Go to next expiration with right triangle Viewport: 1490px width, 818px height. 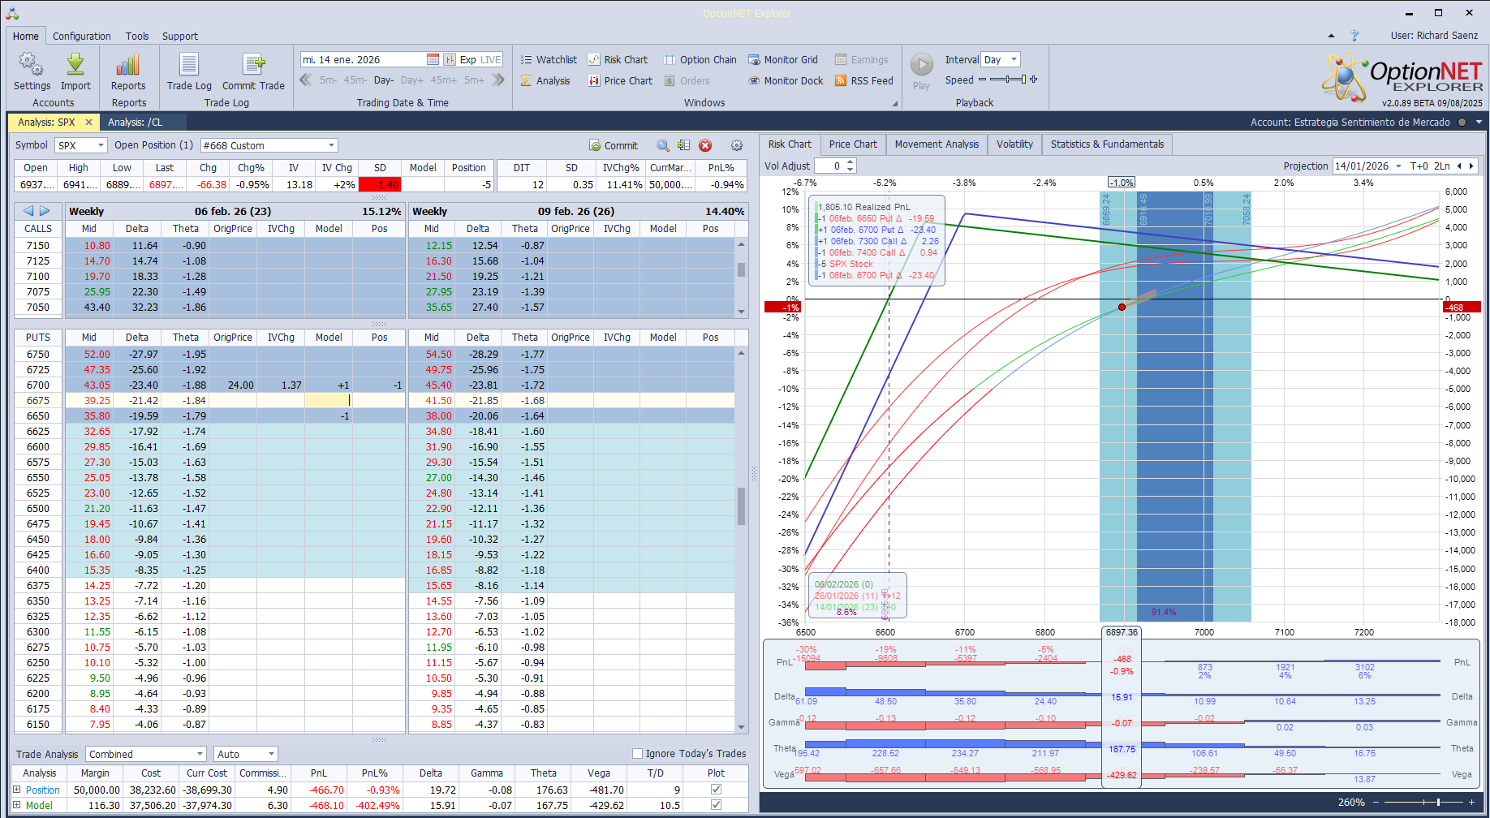coord(45,210)
